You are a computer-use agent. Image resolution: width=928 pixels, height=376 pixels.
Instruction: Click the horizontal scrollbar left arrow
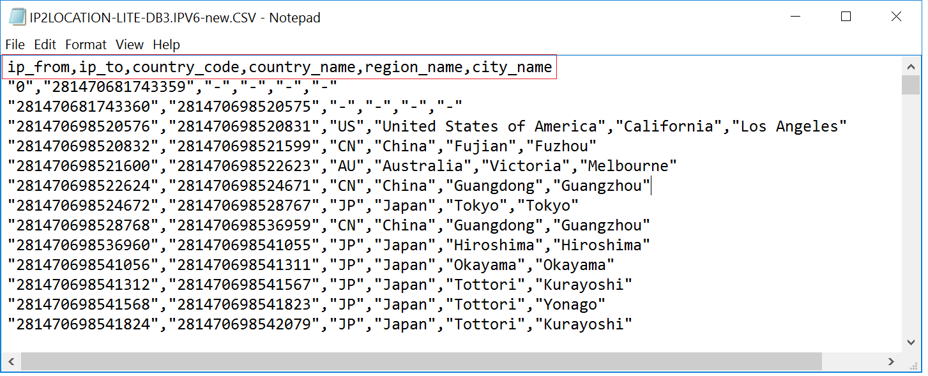click(11, 362)
